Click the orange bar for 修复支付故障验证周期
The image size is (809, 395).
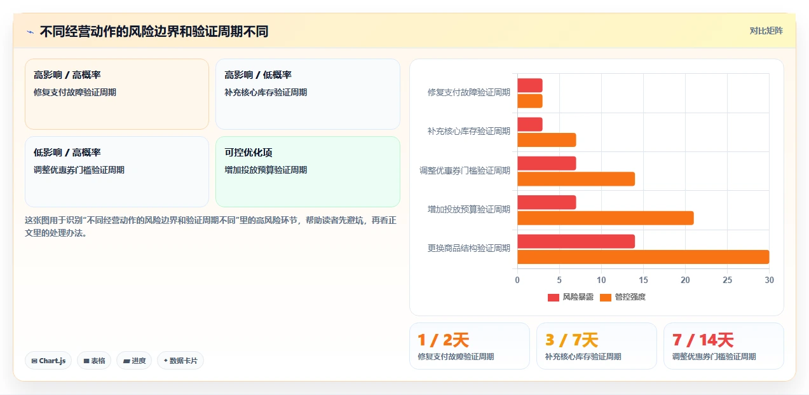click(530, 101)
